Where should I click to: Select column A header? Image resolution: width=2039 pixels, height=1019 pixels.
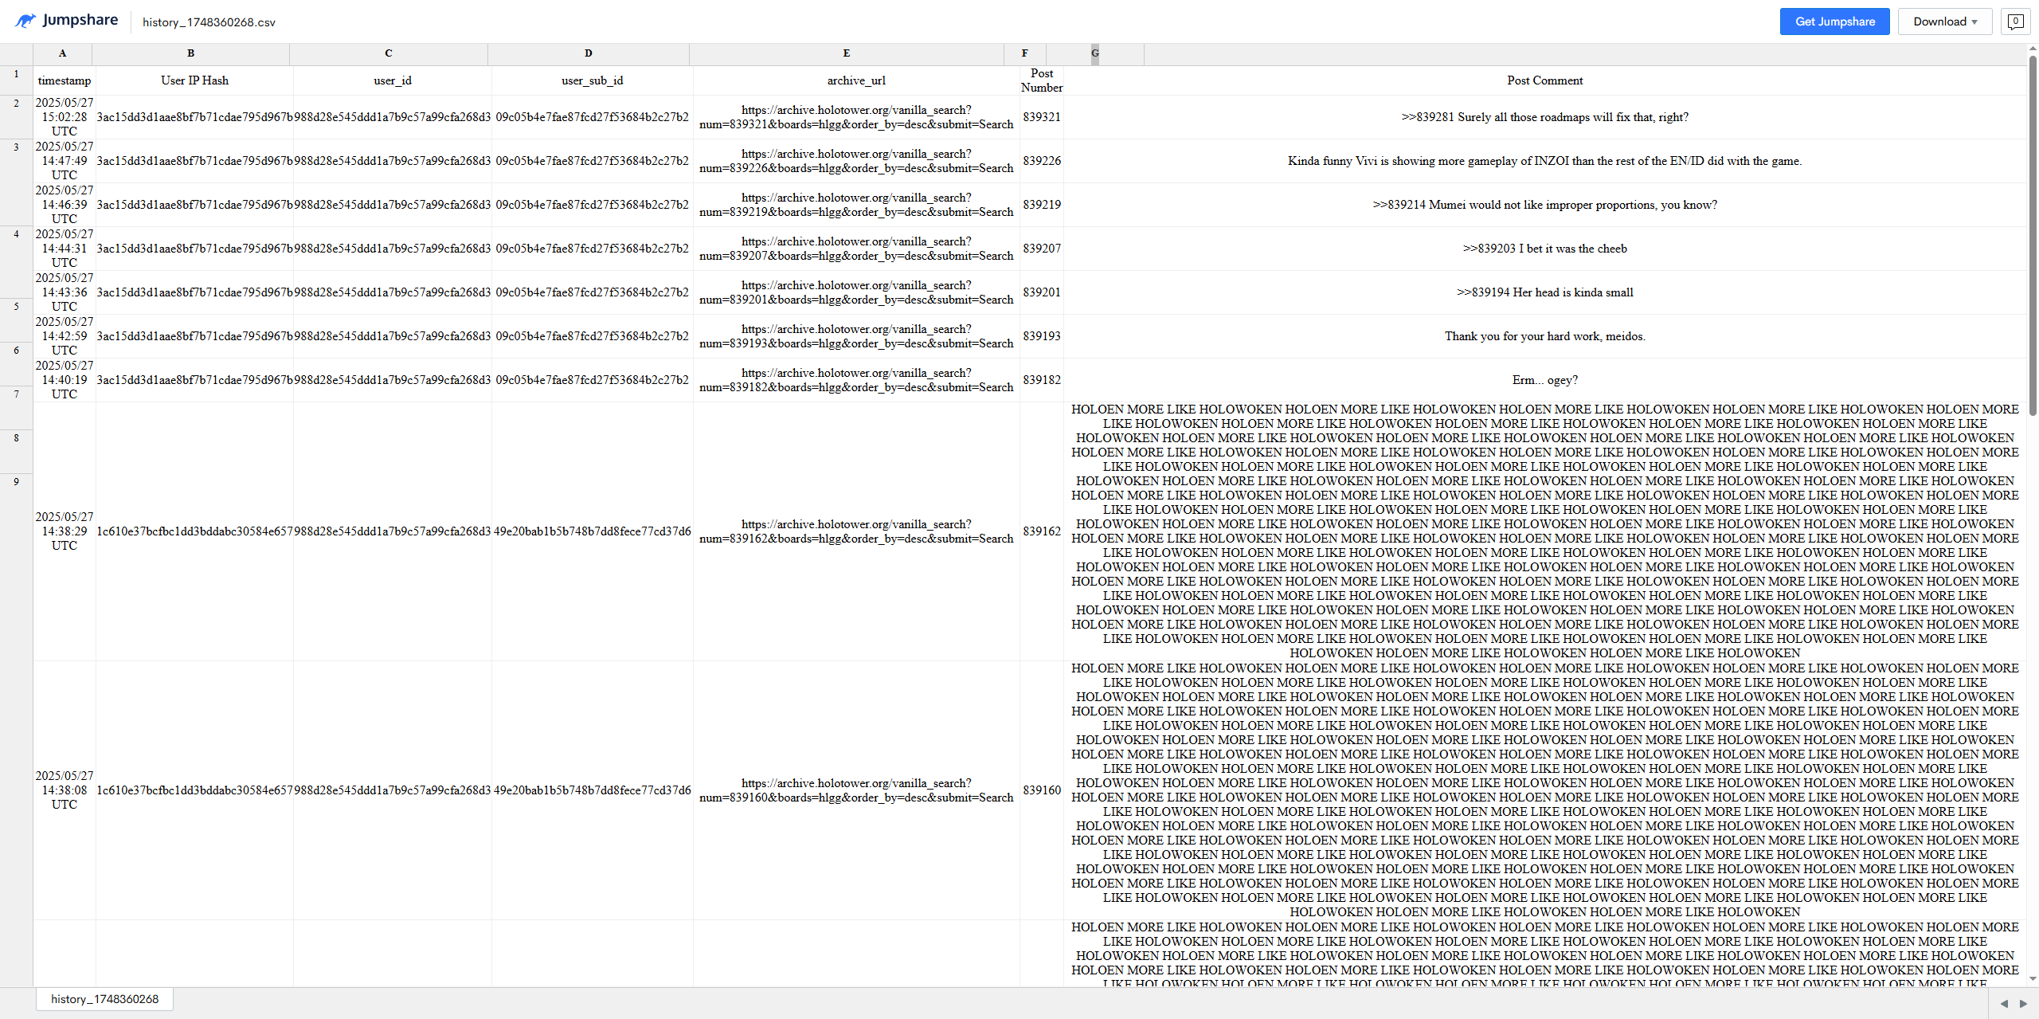tap(62, 53)
